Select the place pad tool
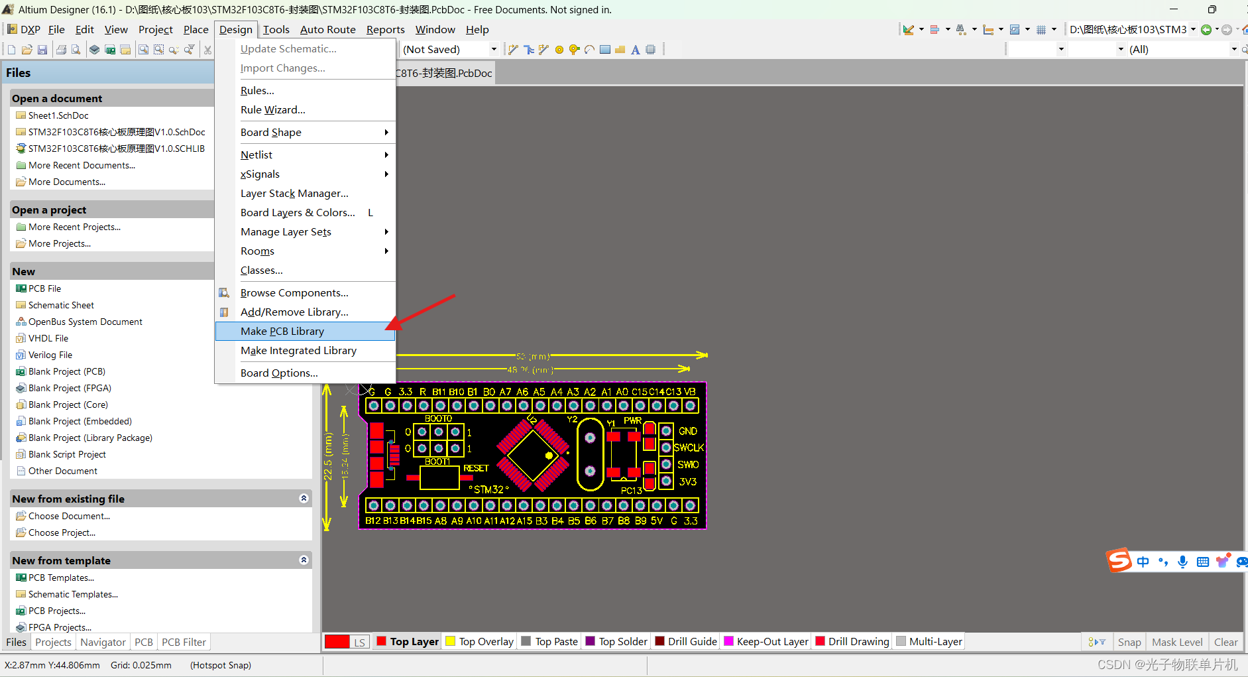The width and height of the screenshot is (1248, 677). click(x=559, y=50)
